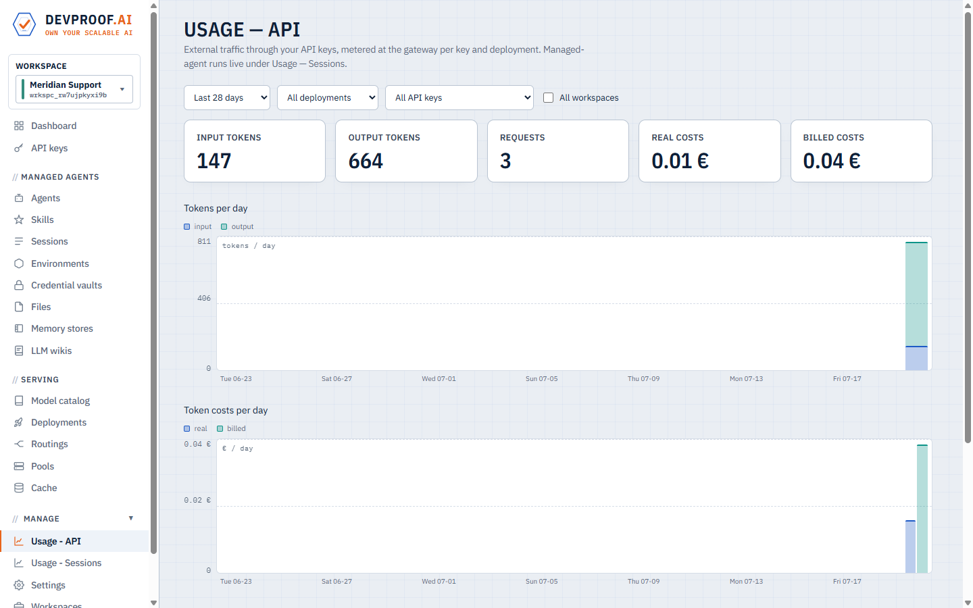Click the Credential vaults lock icon
The height and width of the screenshot is (608, 973).
(19, 285)
